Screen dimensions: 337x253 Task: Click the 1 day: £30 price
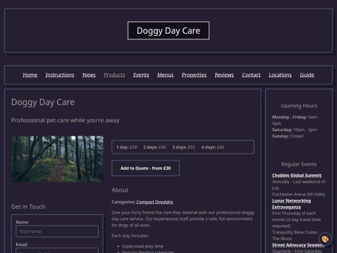pyautogui.click(x=127, y=147)
